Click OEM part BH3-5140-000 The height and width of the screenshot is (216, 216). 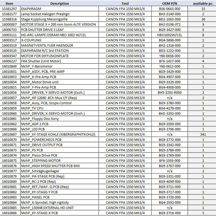point(170,14)
